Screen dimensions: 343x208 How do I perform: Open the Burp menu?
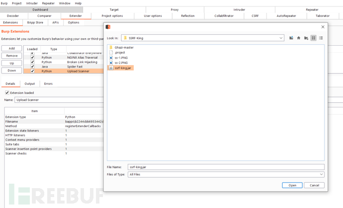[4, 3]
